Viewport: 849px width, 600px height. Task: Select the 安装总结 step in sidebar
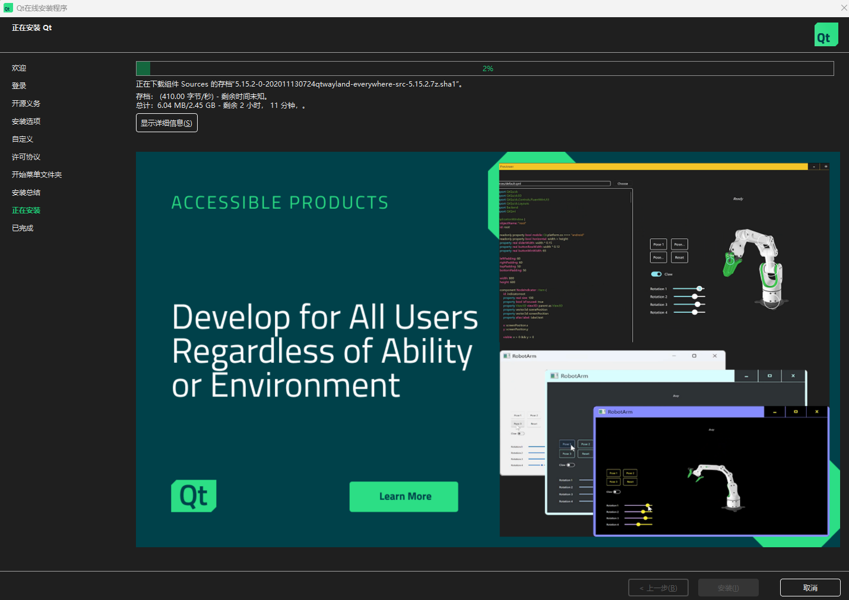click(x=26, y=193)
